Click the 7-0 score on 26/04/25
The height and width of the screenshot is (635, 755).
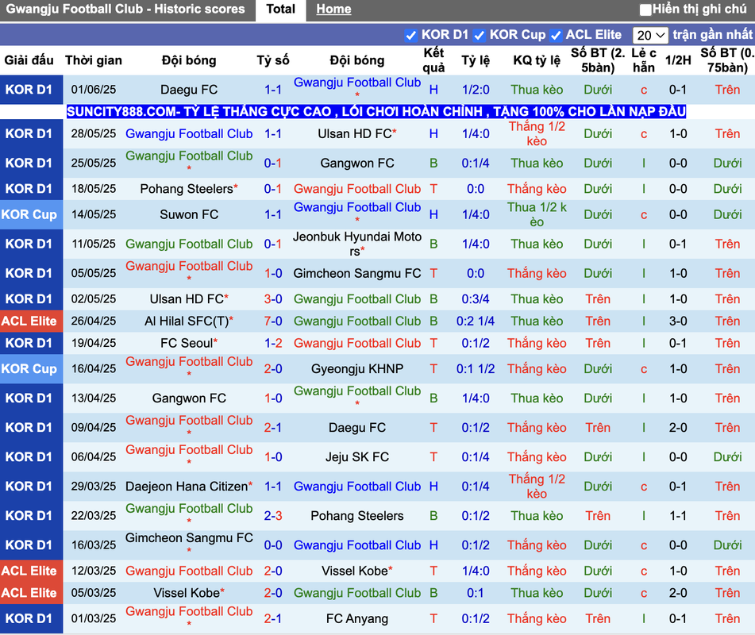point(273,321)
